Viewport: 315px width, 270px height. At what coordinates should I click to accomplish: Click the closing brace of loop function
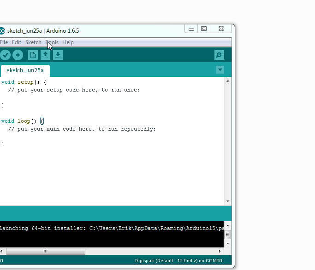(3, 144)
